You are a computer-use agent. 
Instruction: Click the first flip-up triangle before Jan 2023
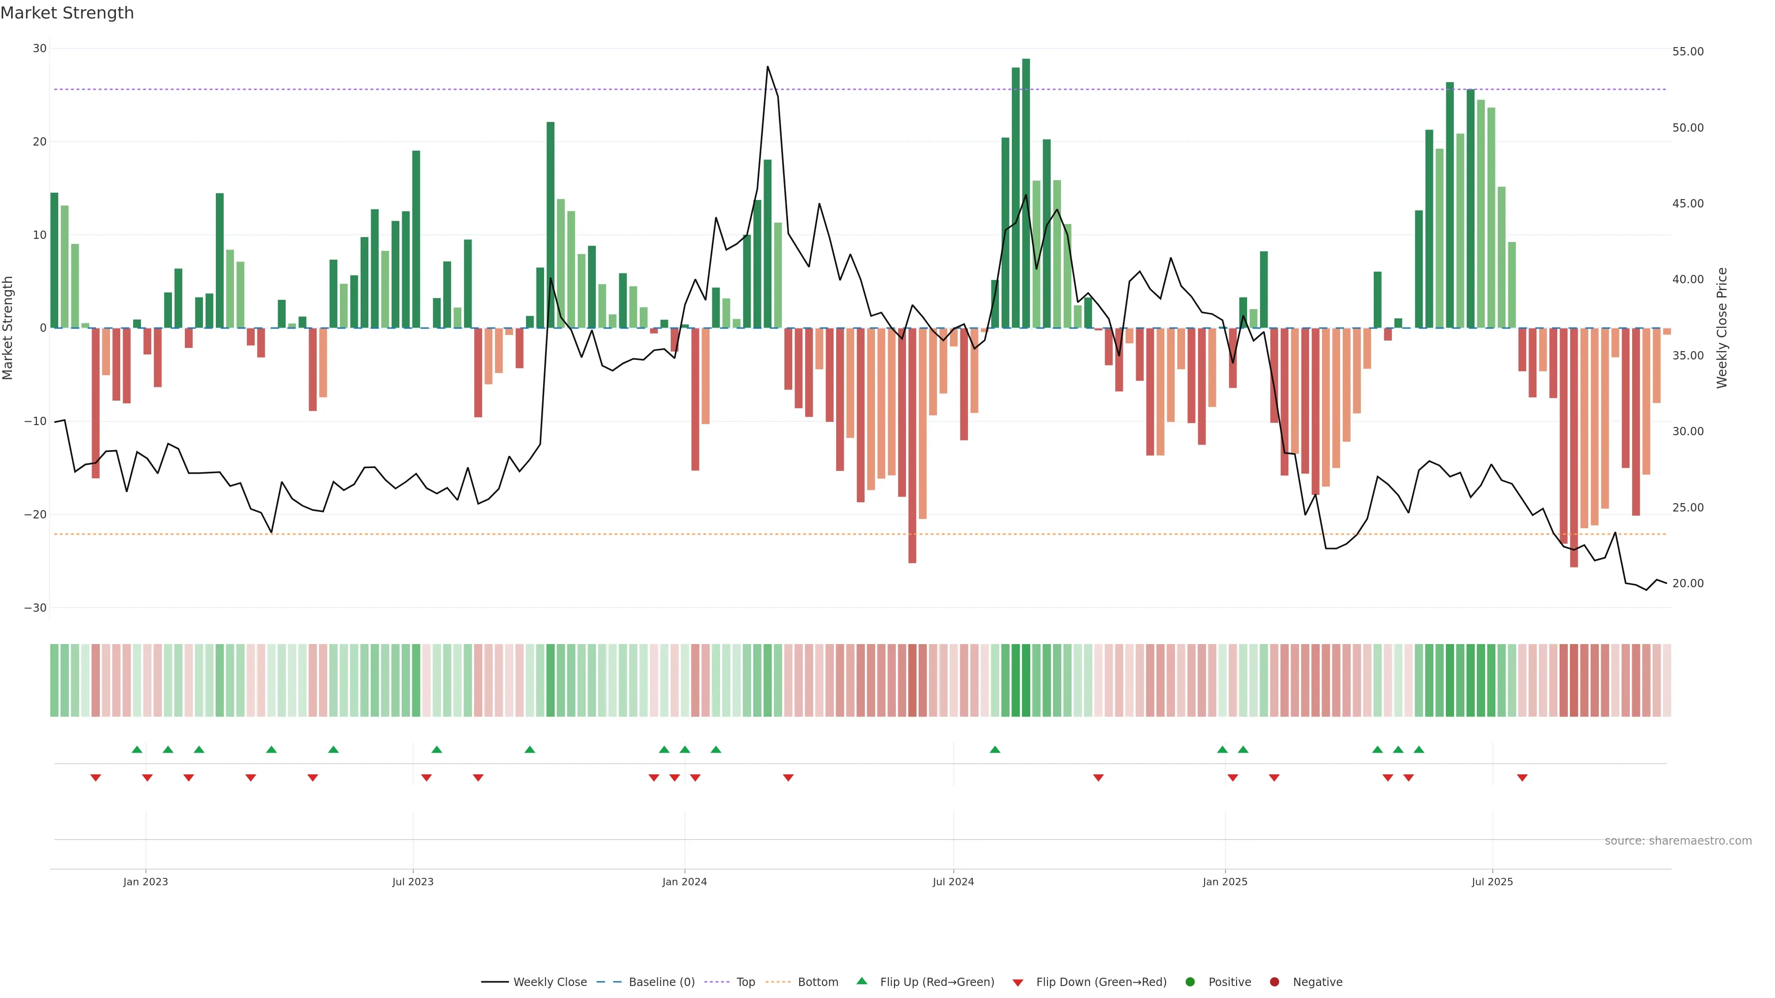137,749
